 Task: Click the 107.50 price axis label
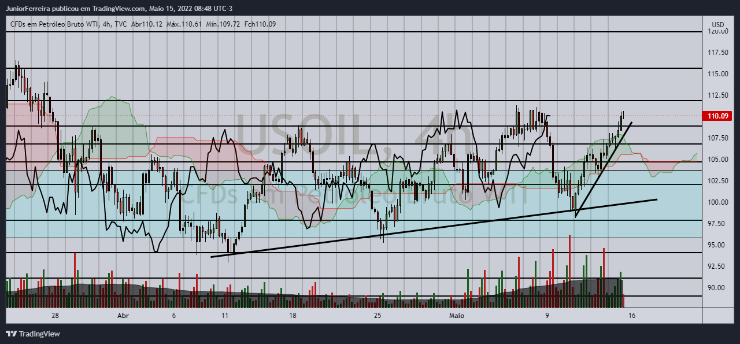[717, 138]
